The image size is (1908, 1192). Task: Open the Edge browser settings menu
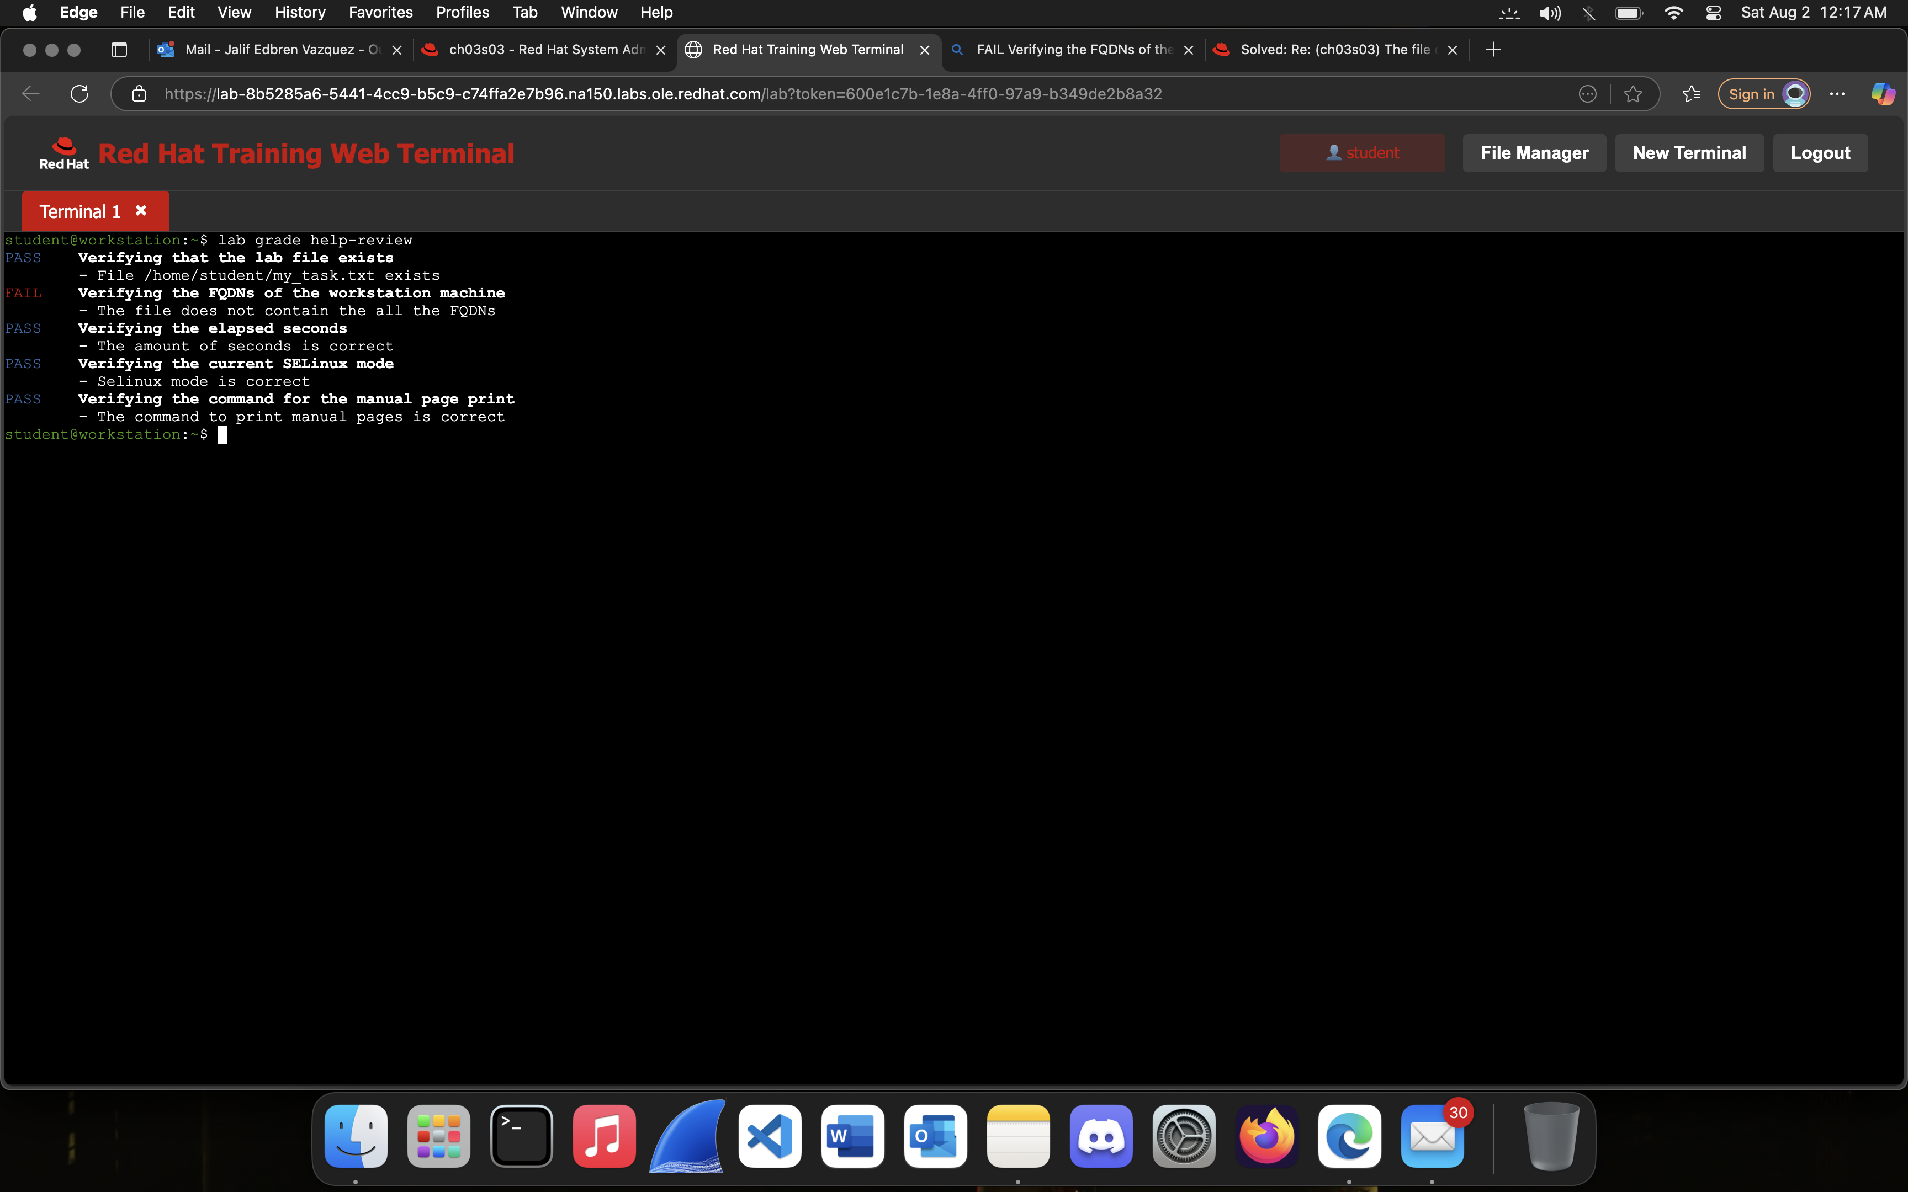(1838, 93)
